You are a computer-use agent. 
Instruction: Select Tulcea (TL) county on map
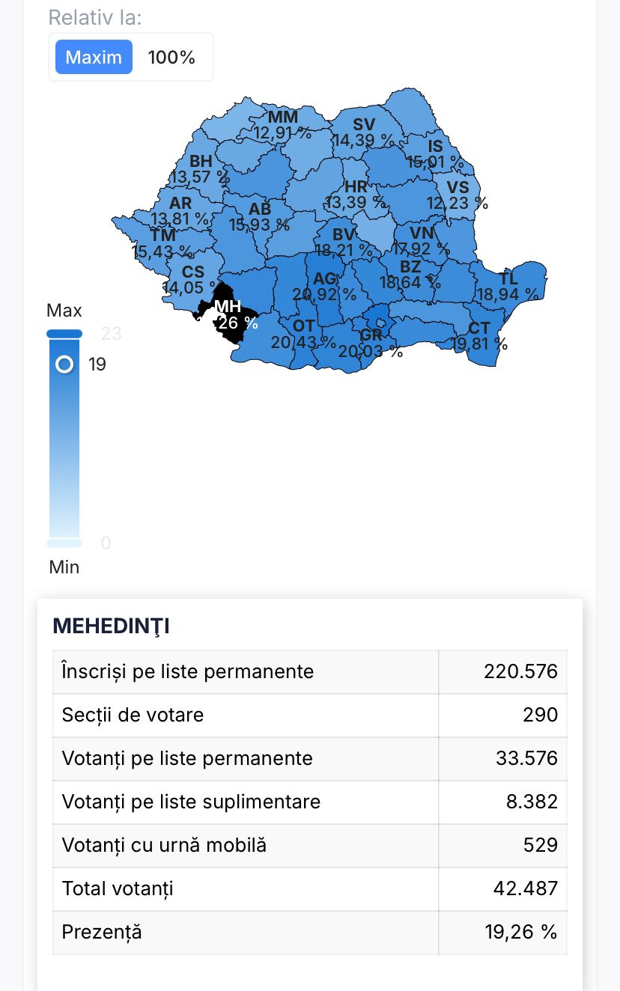[x=508, y=286]
